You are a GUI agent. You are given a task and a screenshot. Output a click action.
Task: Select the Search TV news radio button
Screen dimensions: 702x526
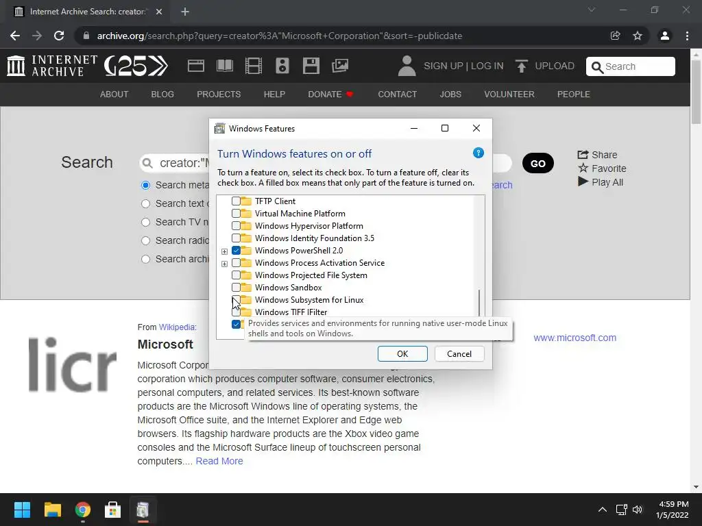coord(145,222)
